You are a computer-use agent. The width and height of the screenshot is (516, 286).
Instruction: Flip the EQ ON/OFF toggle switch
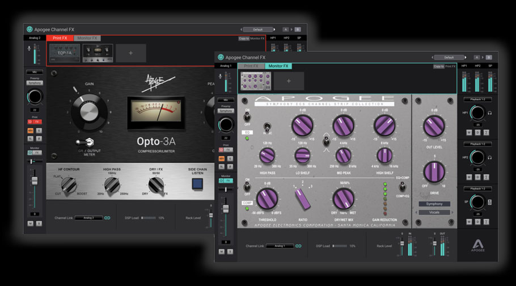(246, 117)
